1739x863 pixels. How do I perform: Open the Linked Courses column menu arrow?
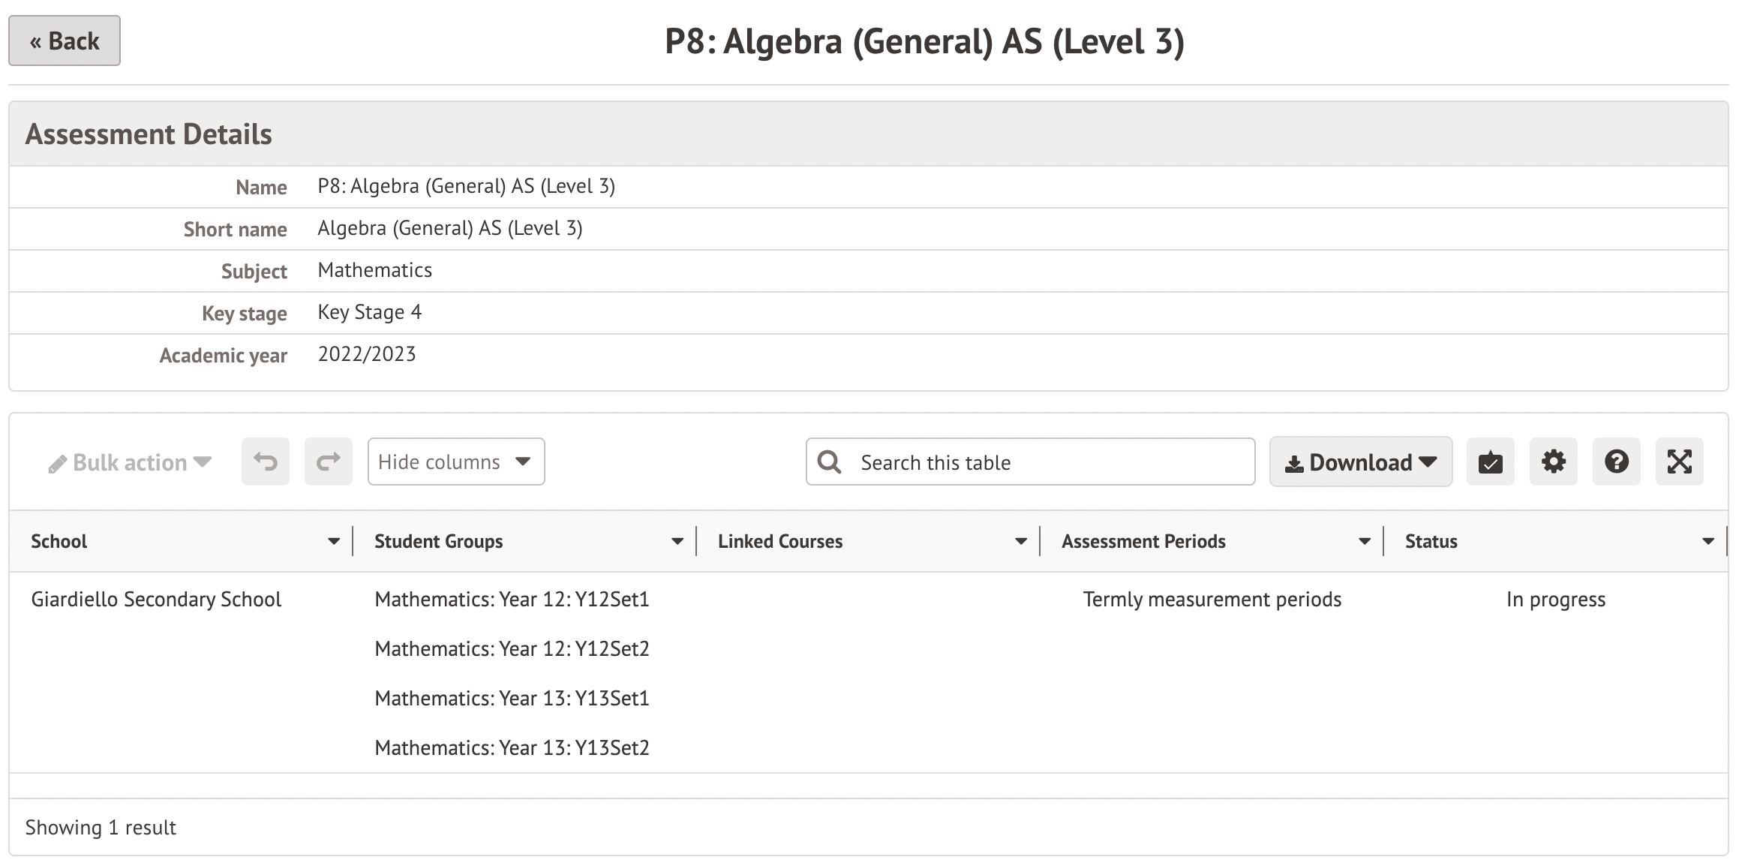click(1021, 541)
